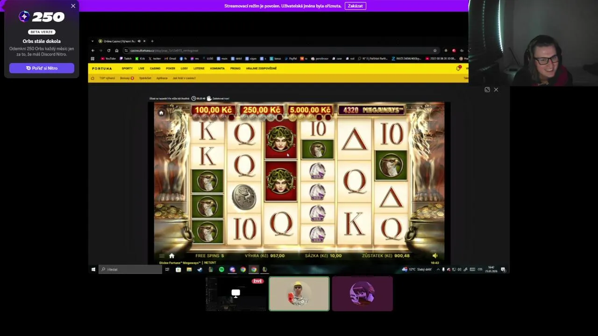Click the 5.000,00 Kč jackpot display

pos(310,110)
